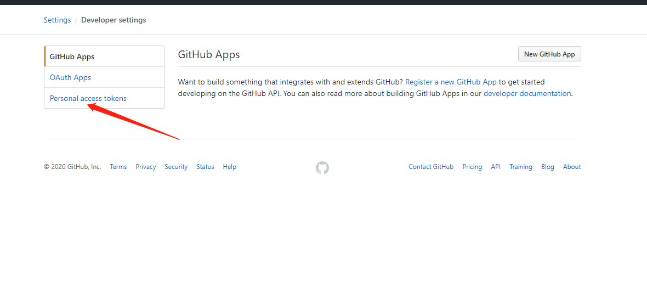Open the Security footer link

click(176, 167)
